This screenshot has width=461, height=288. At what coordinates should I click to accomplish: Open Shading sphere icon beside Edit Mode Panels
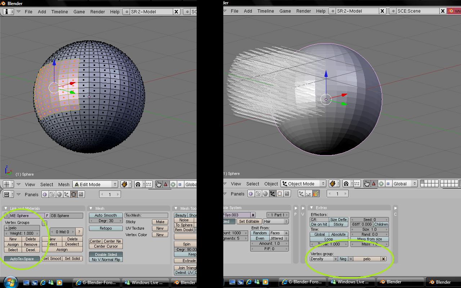[59, 194]
